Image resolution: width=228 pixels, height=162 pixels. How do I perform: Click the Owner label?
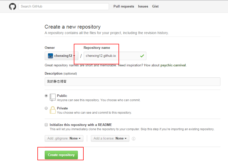(50, 48)
